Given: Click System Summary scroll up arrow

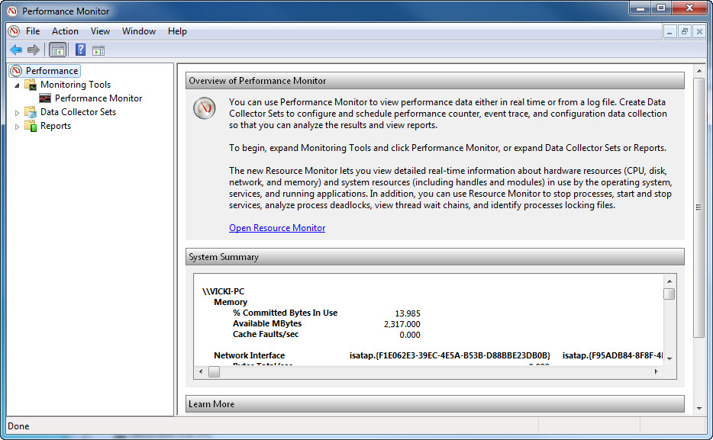Looking at the screenshot, I should (669, 281).
